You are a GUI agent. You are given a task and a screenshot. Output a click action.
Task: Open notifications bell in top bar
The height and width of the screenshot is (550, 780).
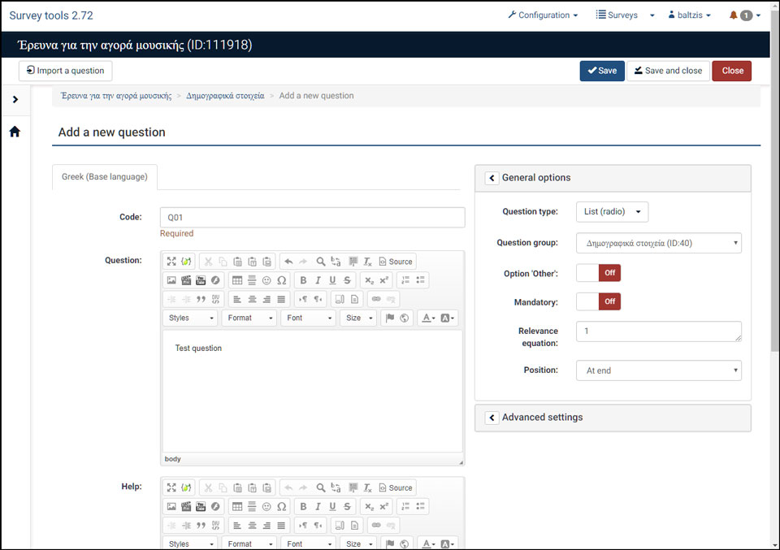click(x=734, y=15)
